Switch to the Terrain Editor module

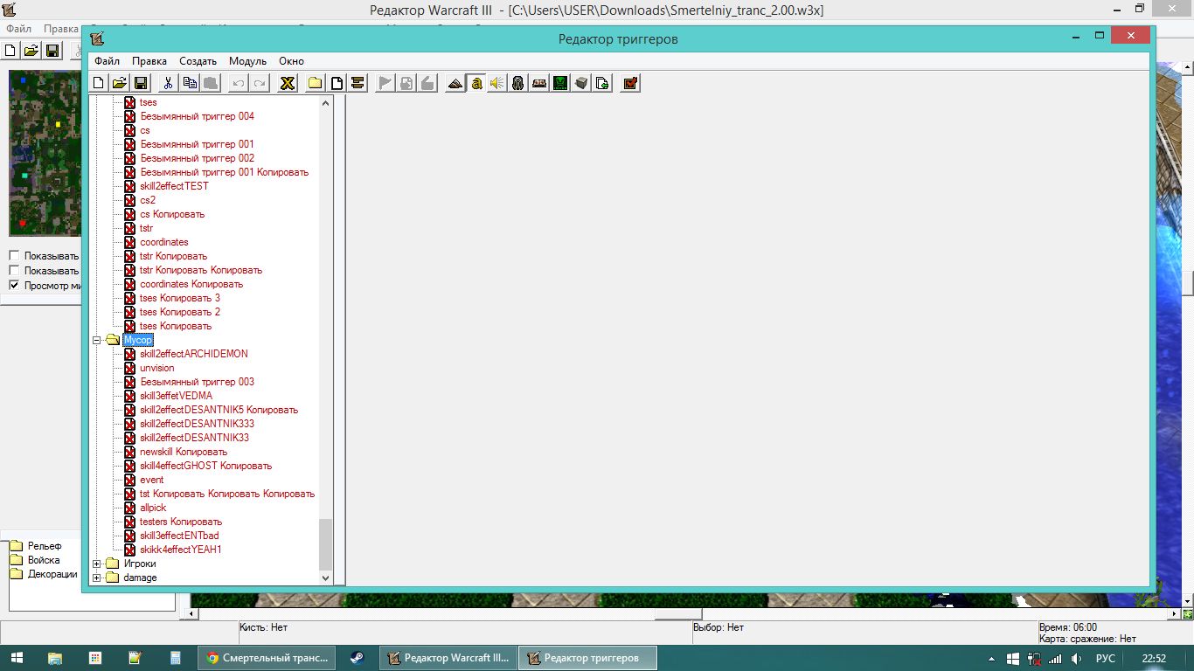coord(455,83)
